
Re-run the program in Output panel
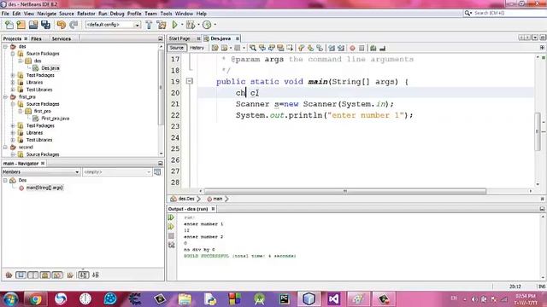tap(171, 217)
